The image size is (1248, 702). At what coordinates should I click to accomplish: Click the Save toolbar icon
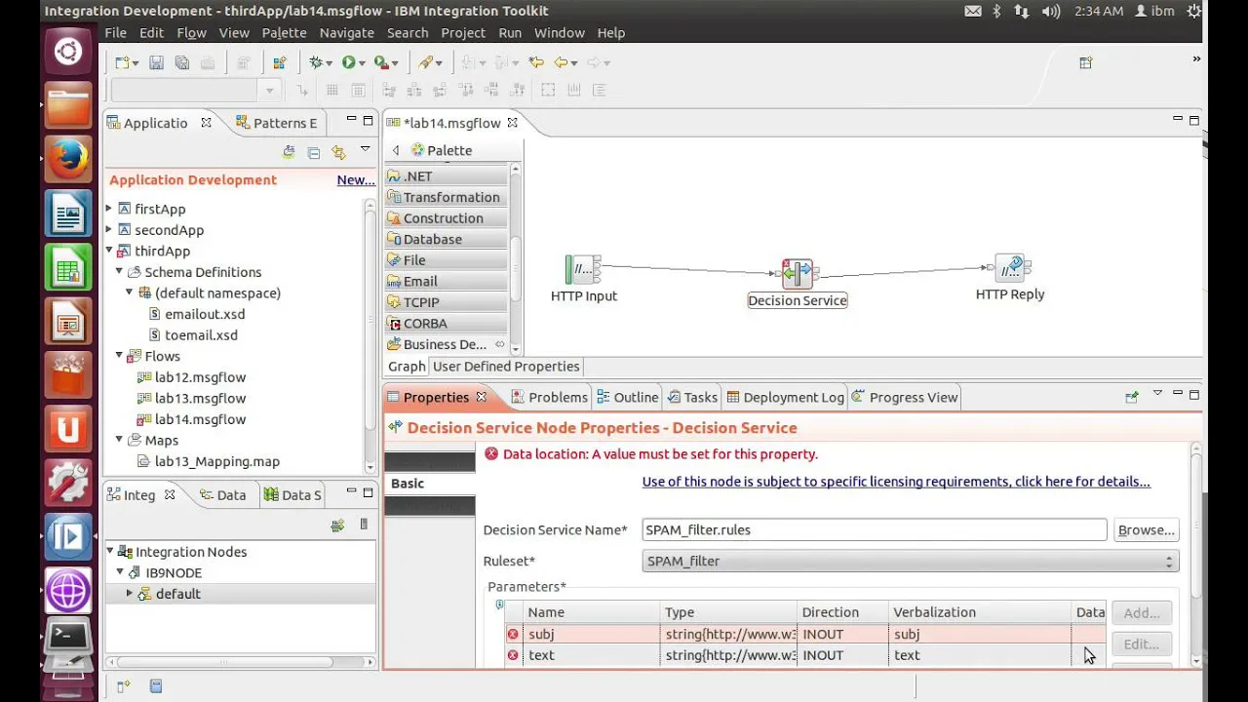click(x=156, y=62)
